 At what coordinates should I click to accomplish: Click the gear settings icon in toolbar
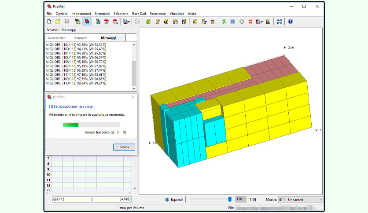[x=137, y=22]
